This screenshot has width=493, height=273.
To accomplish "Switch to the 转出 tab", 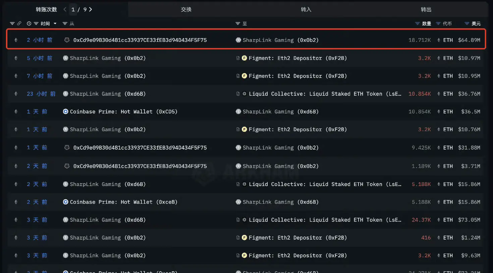I will [x=426, y=9].
